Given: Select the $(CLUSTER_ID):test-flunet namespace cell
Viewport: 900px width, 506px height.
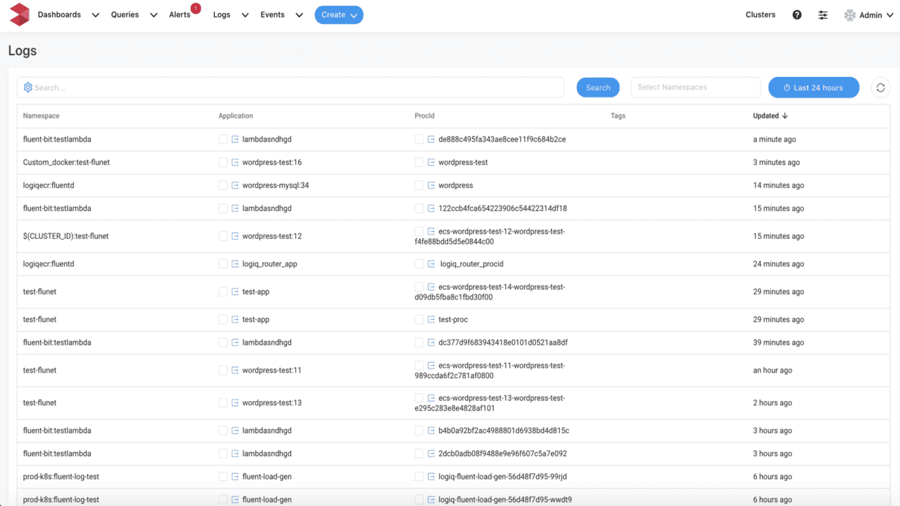Looking at the screenshot, I should [x=65, y=236].
